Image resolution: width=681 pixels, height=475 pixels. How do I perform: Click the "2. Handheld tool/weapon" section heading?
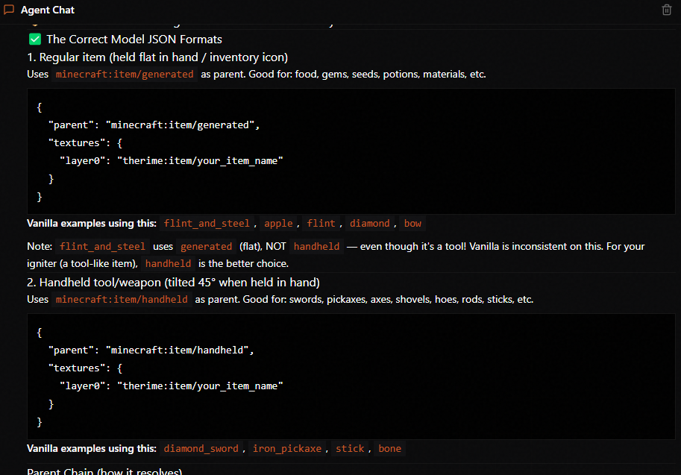173,282
